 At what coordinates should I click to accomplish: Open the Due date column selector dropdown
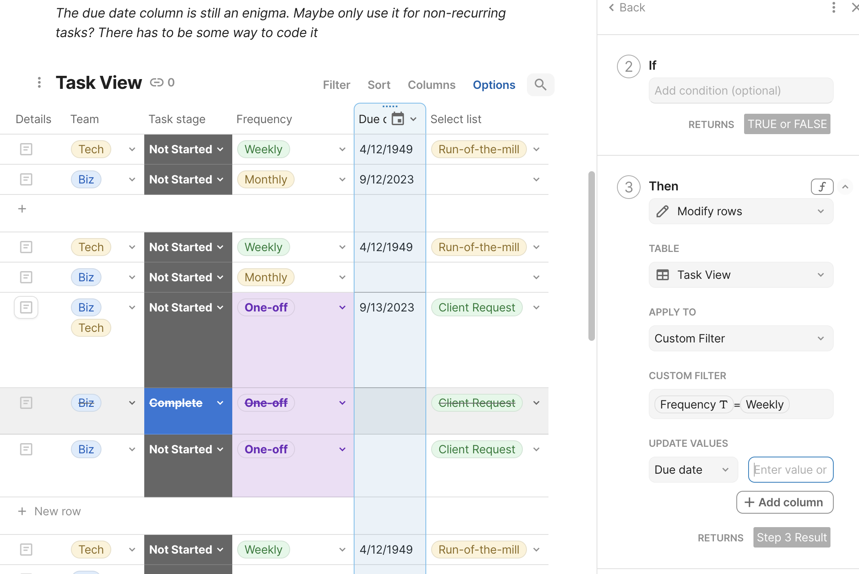[x=693, y=470]
